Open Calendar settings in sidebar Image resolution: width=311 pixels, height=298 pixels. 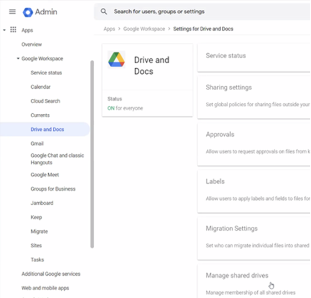(x=40, y=87)
